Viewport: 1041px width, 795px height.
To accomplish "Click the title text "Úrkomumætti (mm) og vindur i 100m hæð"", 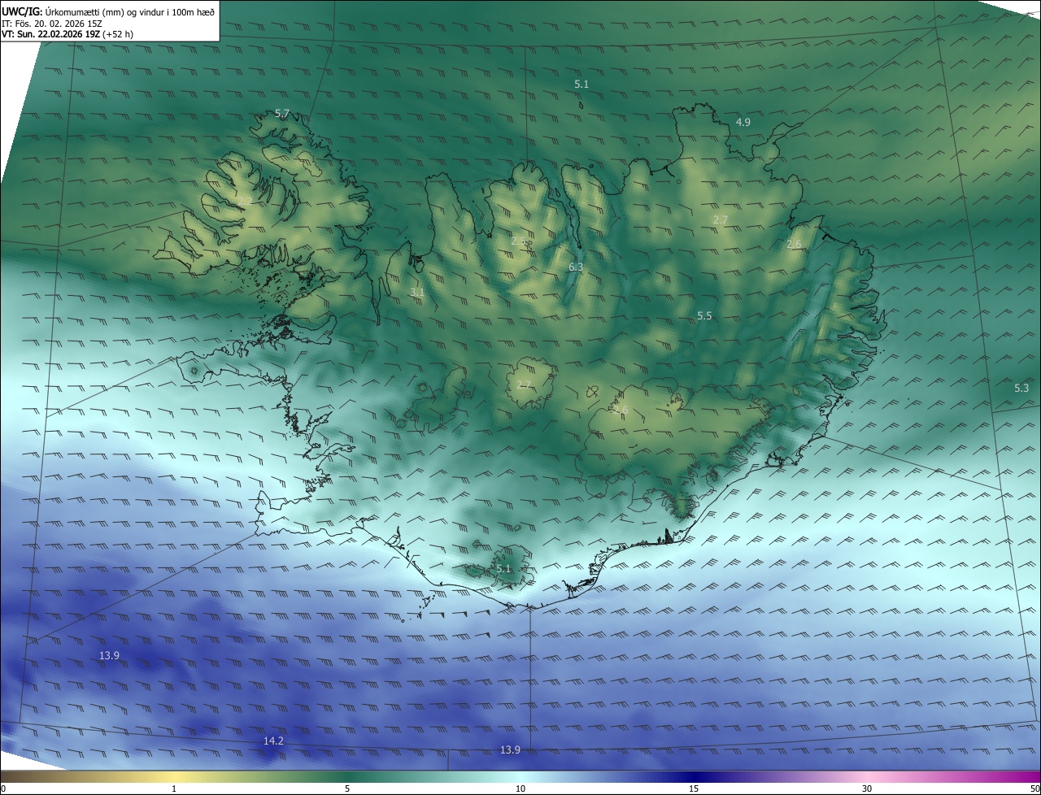I will 129,11.
